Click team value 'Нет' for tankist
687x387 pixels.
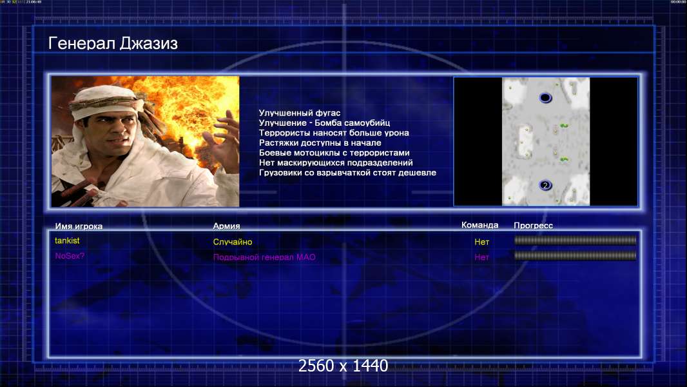coord(481,242)
